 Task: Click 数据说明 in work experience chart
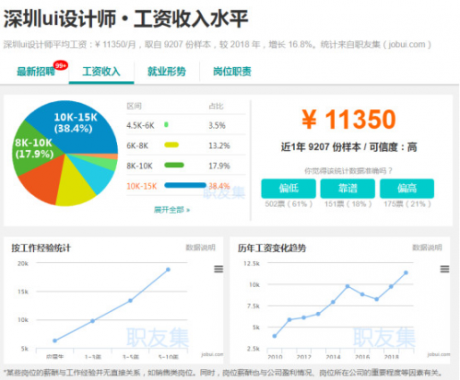pyautogui.click(x=201, y=248)
